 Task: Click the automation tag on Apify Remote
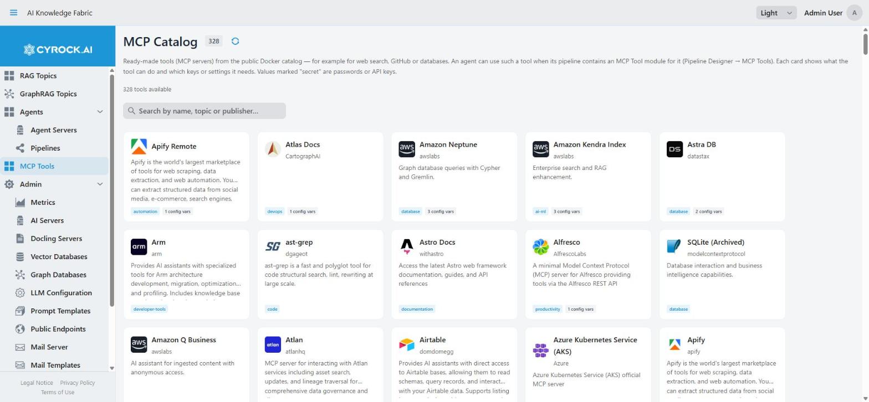145,212
